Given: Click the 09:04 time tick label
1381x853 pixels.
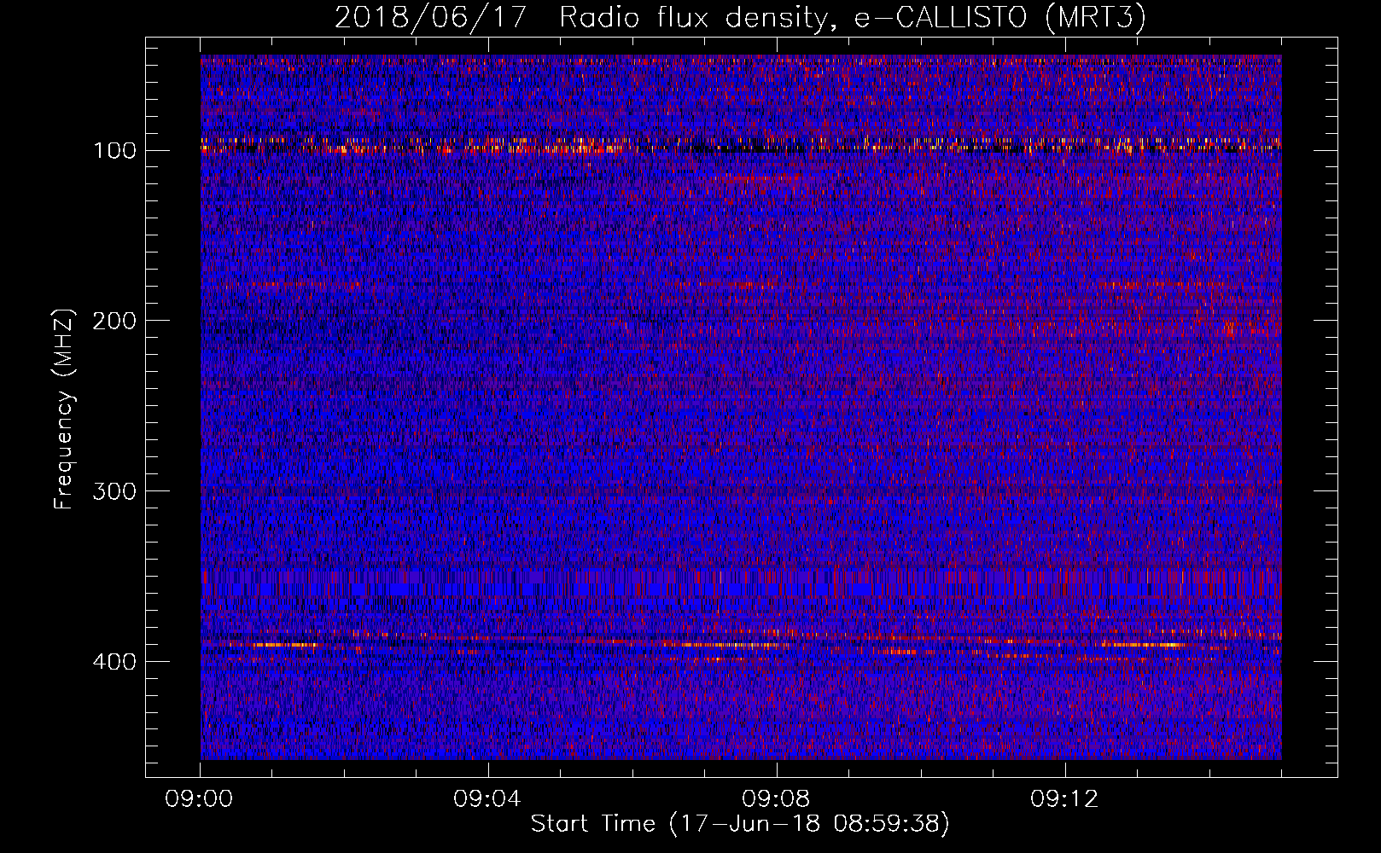Looking at the screenshot, I should click(x=487, y=799).
